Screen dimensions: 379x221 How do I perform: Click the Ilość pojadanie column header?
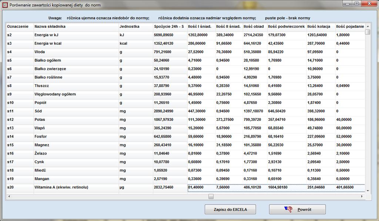(x=350, y=27)
